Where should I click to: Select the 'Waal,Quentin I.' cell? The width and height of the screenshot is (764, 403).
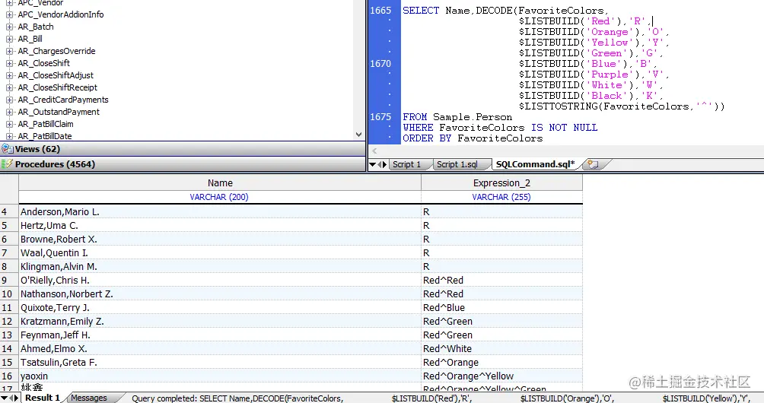tap(220, 252)
